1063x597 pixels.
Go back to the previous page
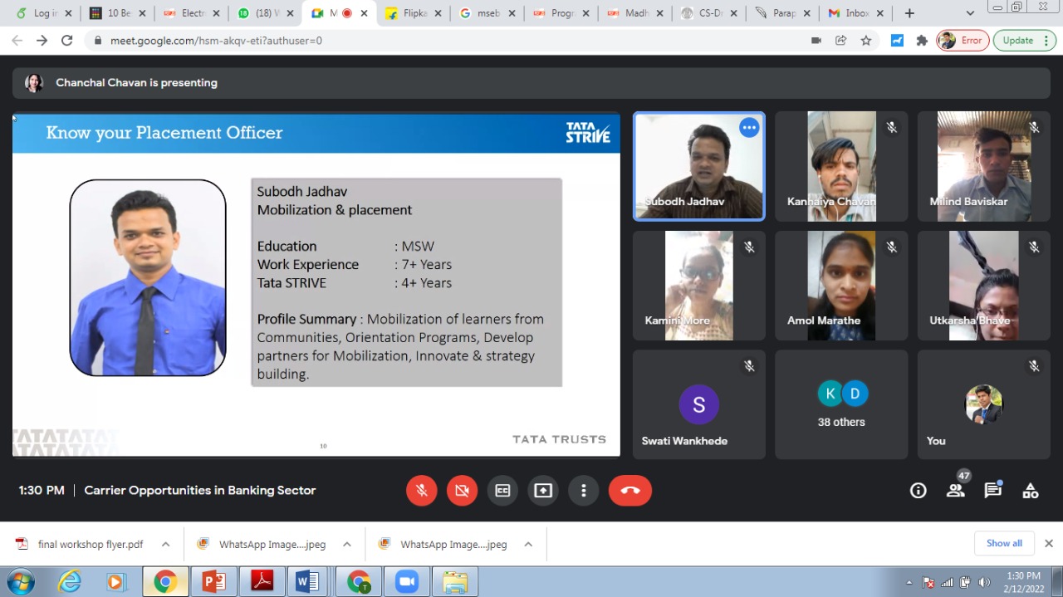pyautogui.click(x=17, y=41)
